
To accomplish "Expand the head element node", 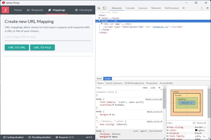I will click(x=99, y=18).
